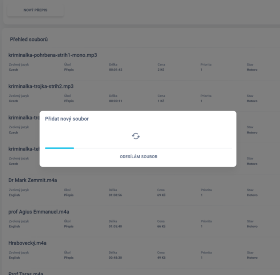Open file kriminalka-trojka-strih2.mp3
280x275 pixels.
[41, 86]
